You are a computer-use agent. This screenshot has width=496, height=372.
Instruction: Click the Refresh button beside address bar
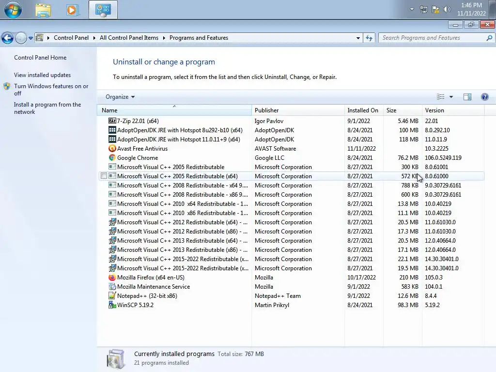pyautogui.click(x=369, y=38)
